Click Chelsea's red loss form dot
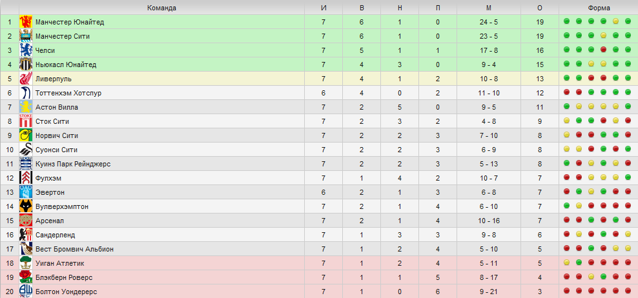Screen dimensions: 638x298 [x=603, y=50]
